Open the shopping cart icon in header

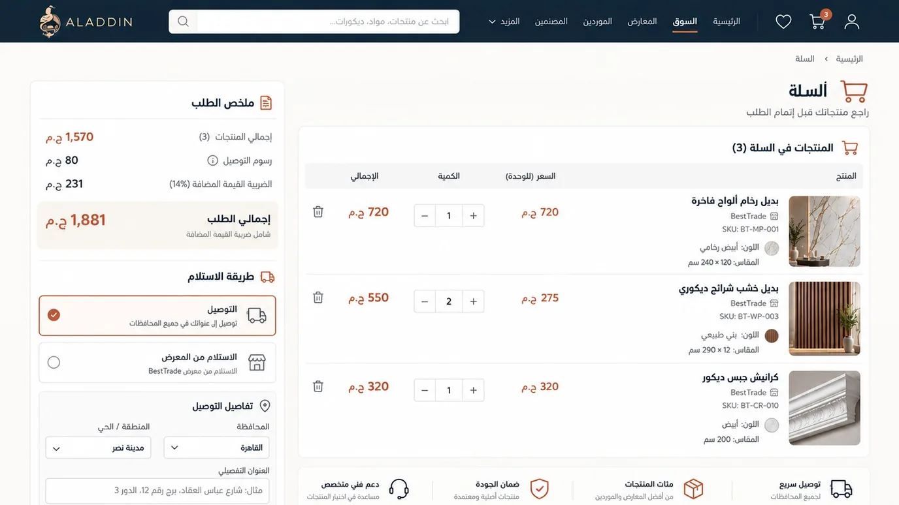point(818,21)
